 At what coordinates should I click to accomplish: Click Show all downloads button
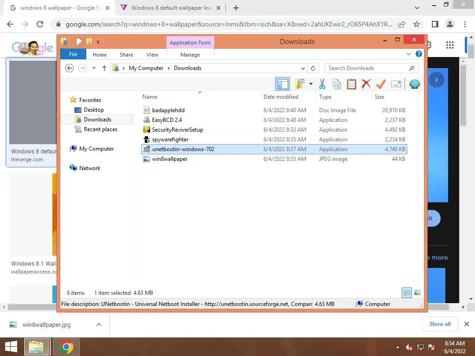440,324
